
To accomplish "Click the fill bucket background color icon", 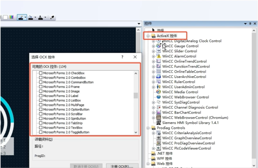I will pos(31,18).
